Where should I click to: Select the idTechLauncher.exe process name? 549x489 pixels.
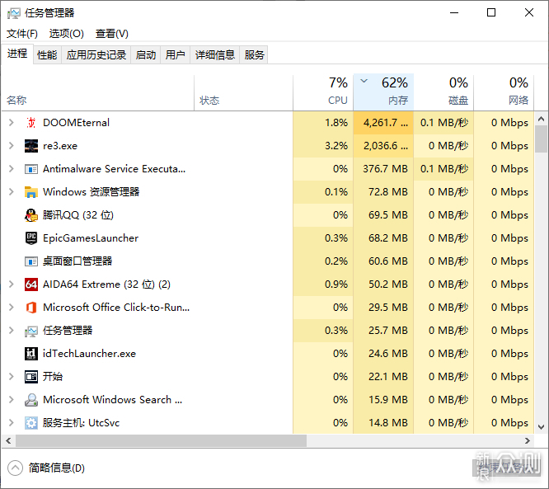89,354
